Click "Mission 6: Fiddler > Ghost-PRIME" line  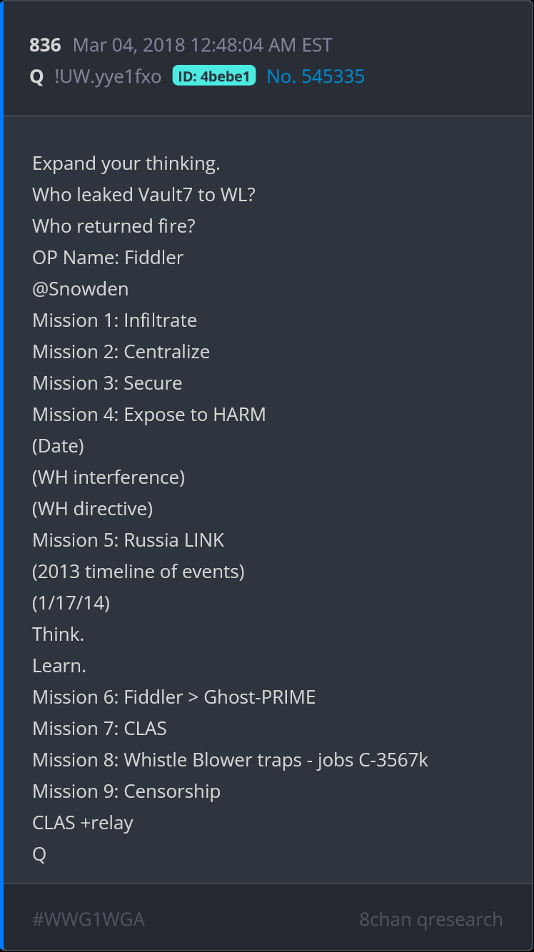pos(173,697)
